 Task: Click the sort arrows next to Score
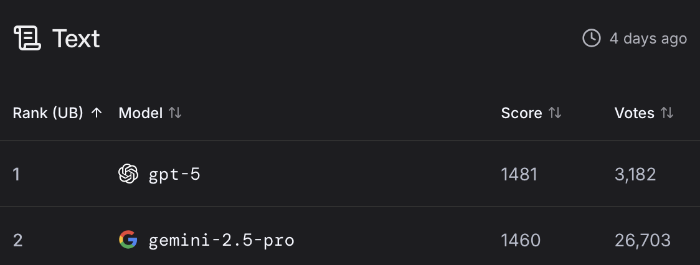[x=554, y=113]
